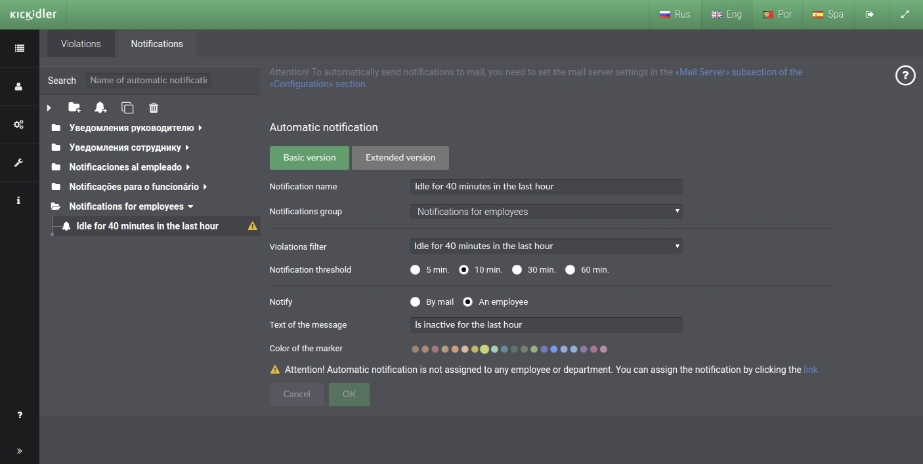Switch language to Por
Screen dimensions: 923x464
(x=777, y=14)
